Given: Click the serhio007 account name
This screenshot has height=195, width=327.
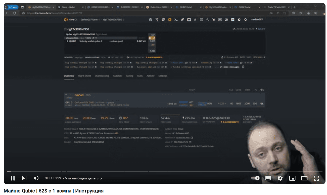Looking at the screenshot, I should click(257, 20).
